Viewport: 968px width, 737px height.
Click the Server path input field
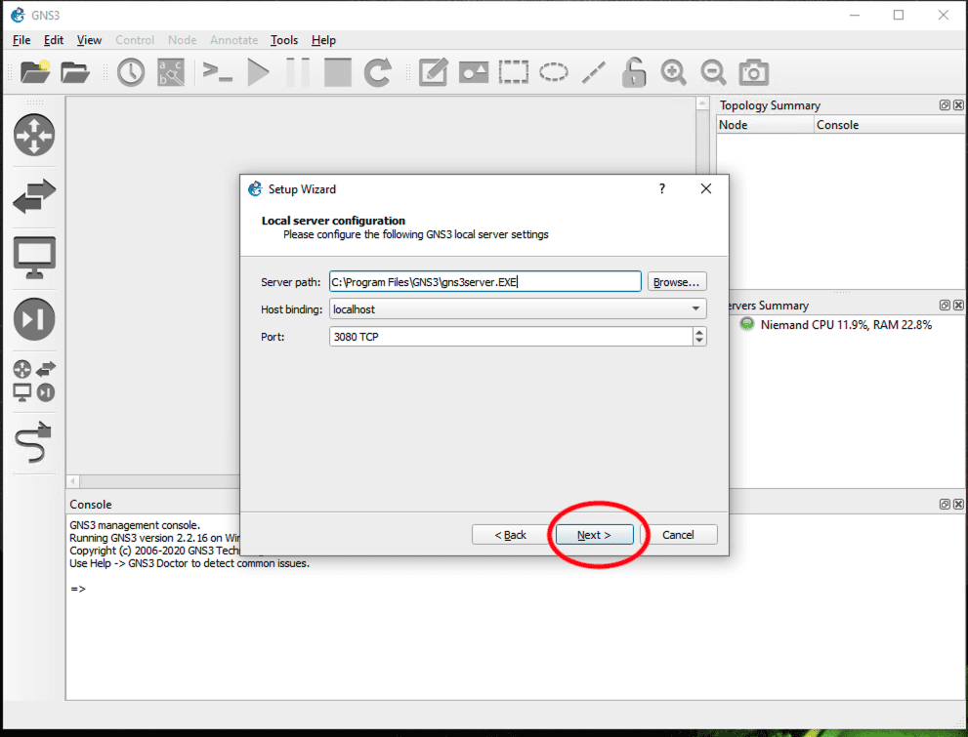484,282
